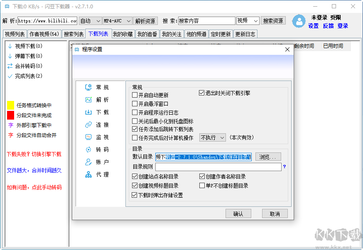Focus the 搜索内容 search field
The height and width of the screenshot is (250, 363).
coord(207,21)
